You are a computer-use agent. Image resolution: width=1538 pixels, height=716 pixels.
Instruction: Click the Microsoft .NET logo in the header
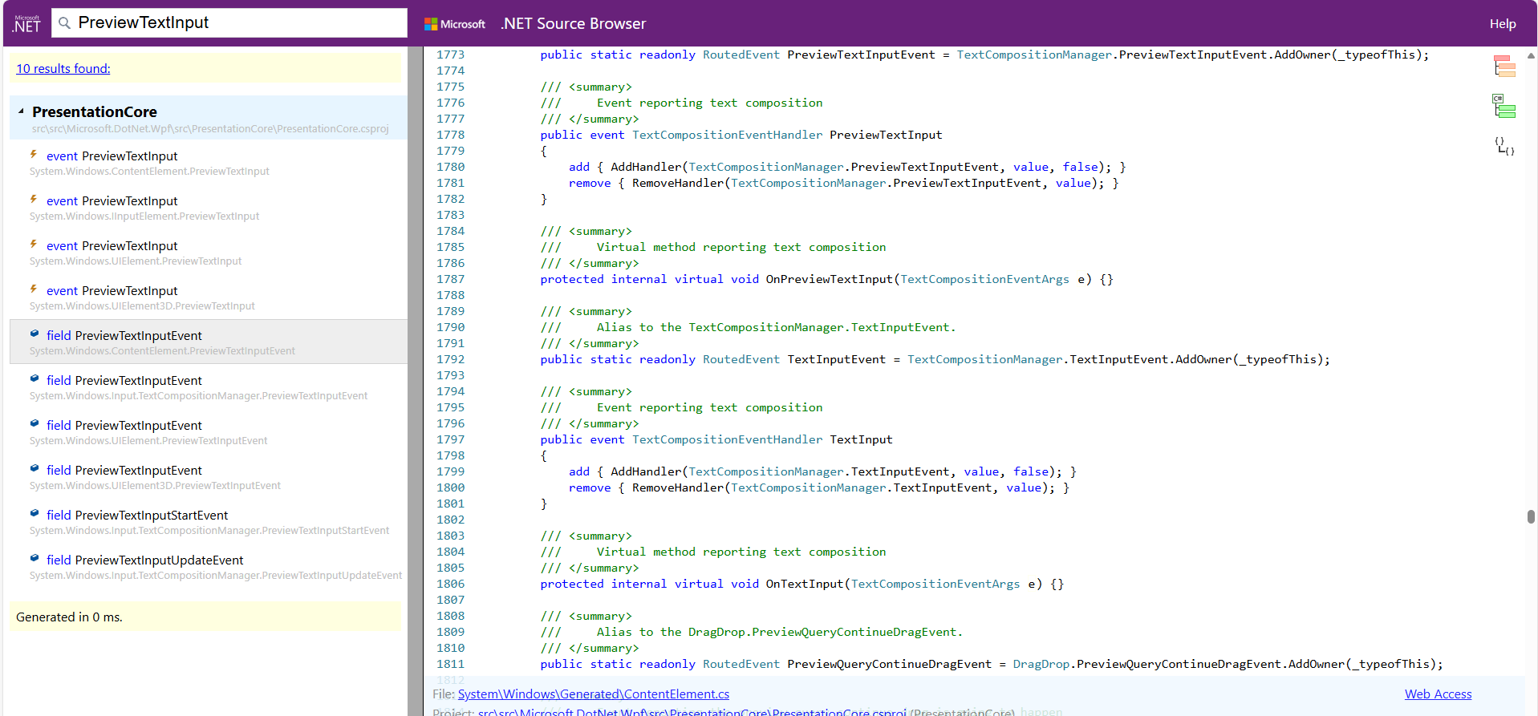(26, 23)
